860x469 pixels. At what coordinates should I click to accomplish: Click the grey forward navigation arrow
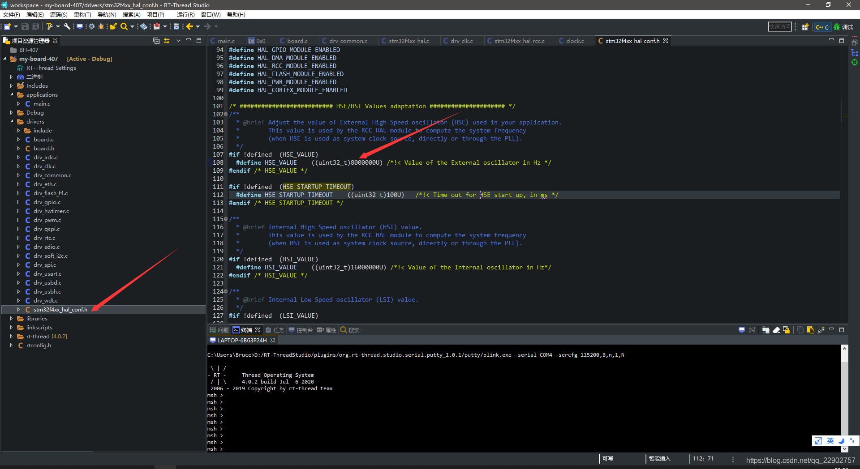click(x=207, y=27)
